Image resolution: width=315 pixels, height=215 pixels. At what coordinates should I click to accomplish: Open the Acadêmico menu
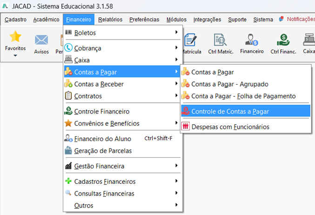pos(46,20)
